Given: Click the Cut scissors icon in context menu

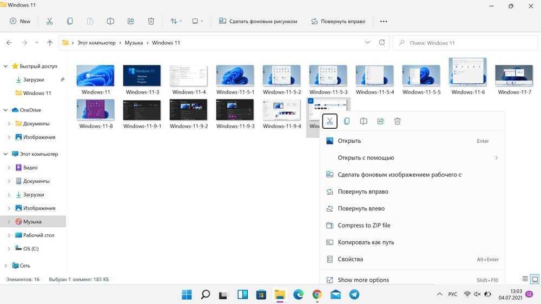Looking at the screenshot, I should 329,121.
